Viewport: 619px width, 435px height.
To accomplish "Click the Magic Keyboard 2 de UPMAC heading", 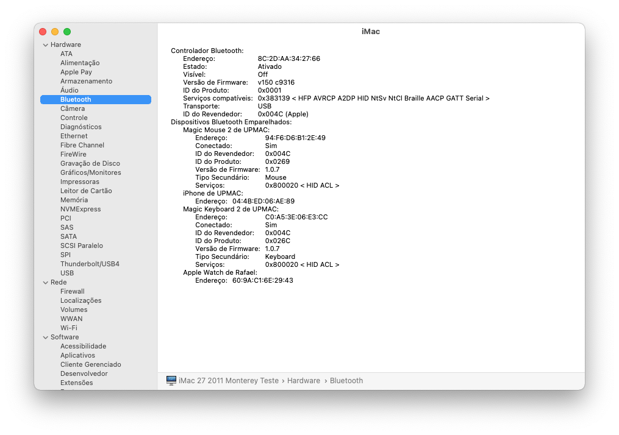I will pyautogui.click(x=231, y=209).
